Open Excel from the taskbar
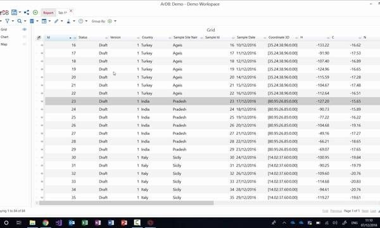Screen dimensions: 380x228 (85, 223)
